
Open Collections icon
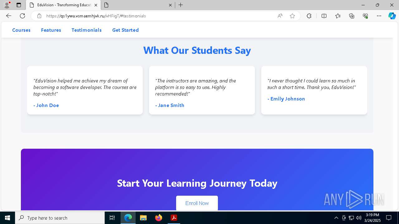pos(352,16)
